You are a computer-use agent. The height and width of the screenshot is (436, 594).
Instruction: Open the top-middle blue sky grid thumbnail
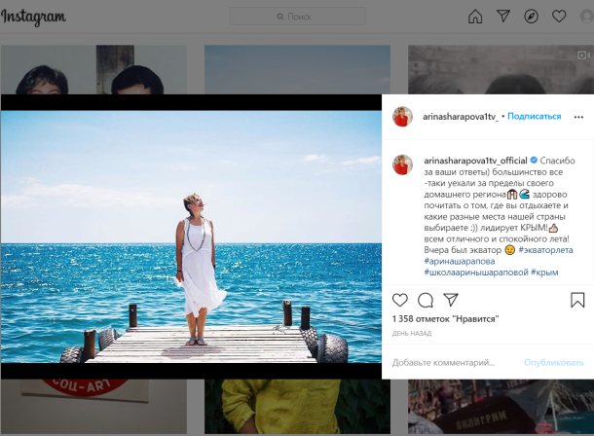pos(297,70)
